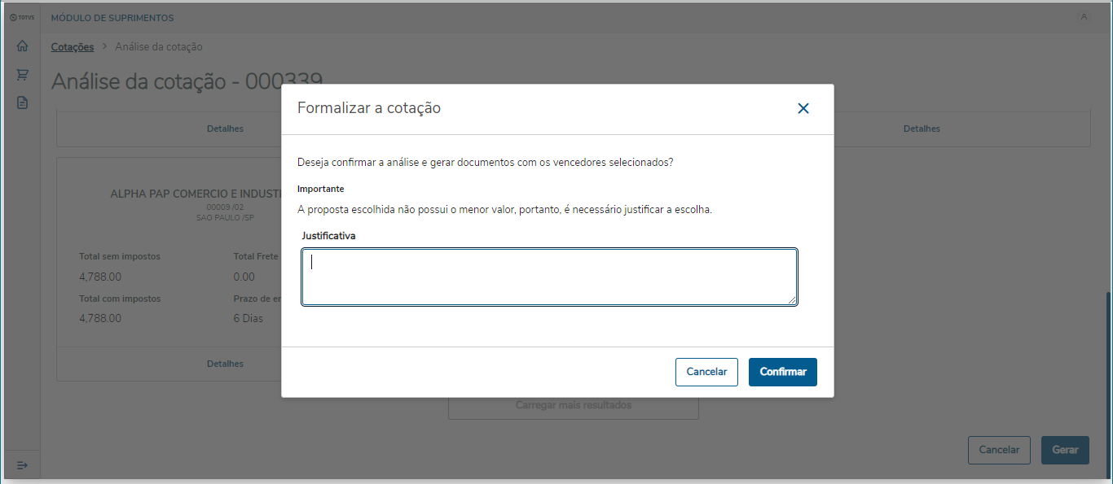Click the page vertical scrollbar thumb
This screenshot has width=1113, height=484.
pos(1107,382)
